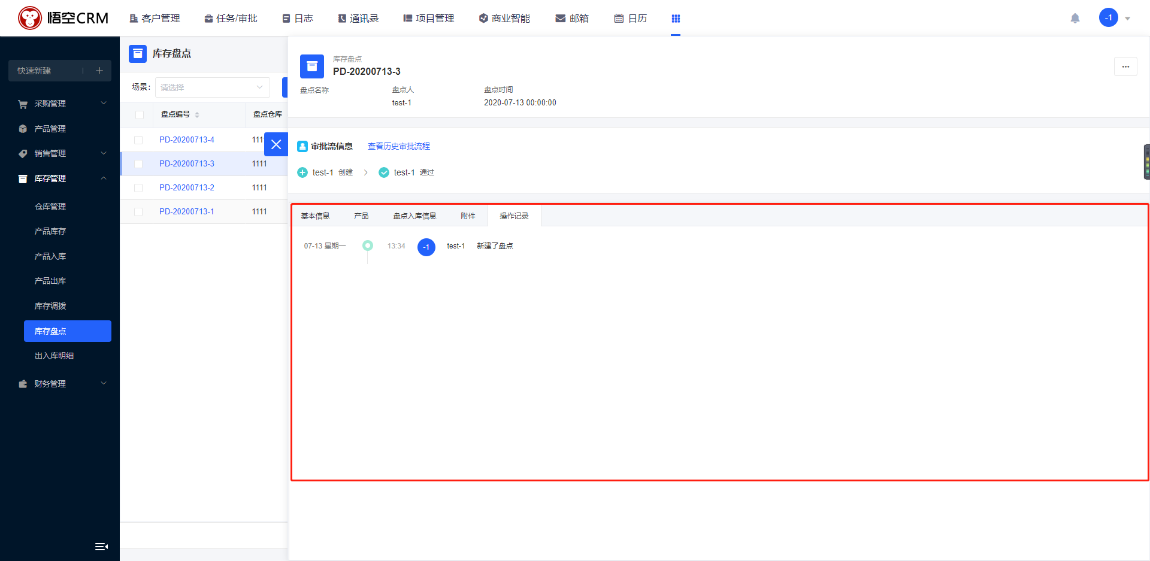Open 通讯录 in top navigation
The height and width of the screenshot is (561, 1150).
[358, 19]
